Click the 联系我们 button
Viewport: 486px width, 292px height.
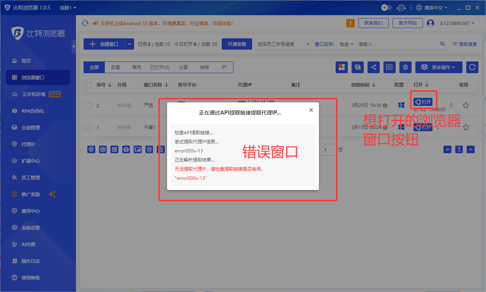tap(374, 23)
